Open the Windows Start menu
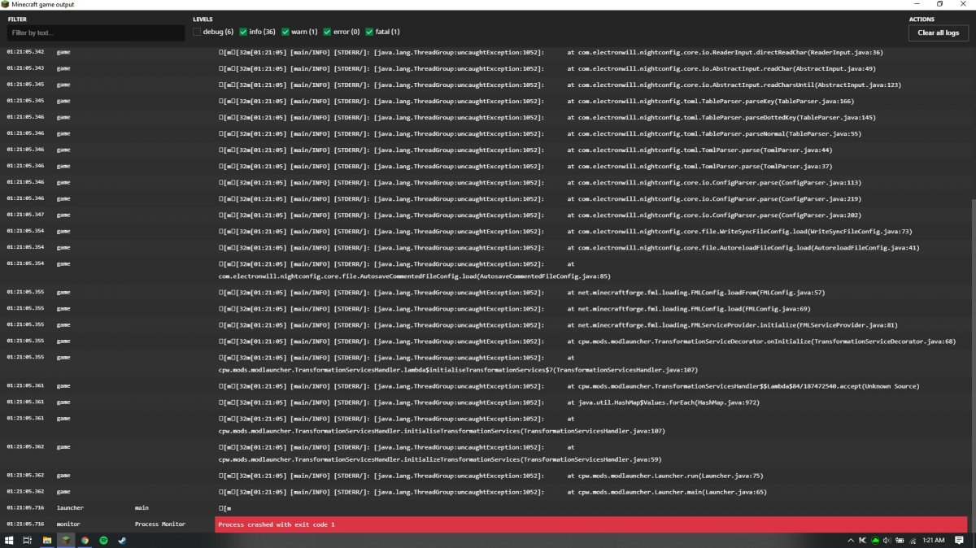 point(9,540)
